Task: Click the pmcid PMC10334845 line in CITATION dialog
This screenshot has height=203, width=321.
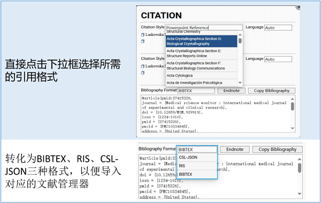Action: click(165, 126)
